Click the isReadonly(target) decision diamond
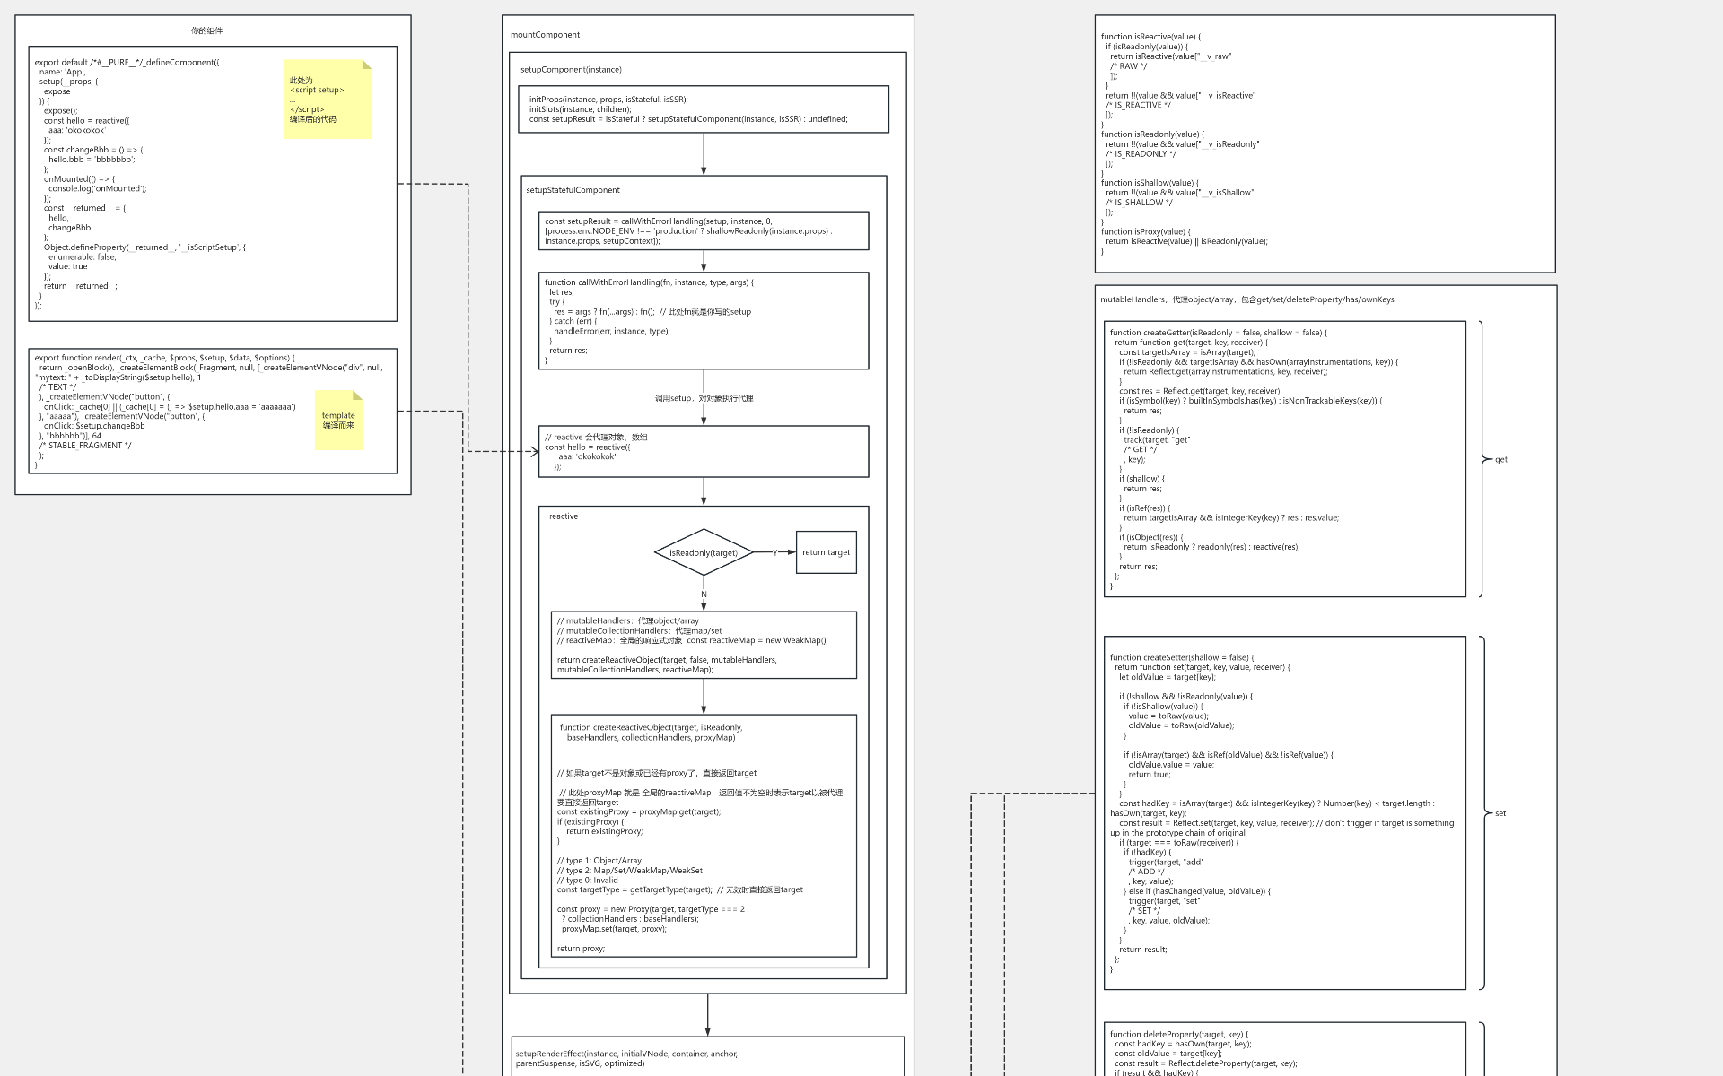Viewport: 1723px width, 1076px height. tap(704, 552)
